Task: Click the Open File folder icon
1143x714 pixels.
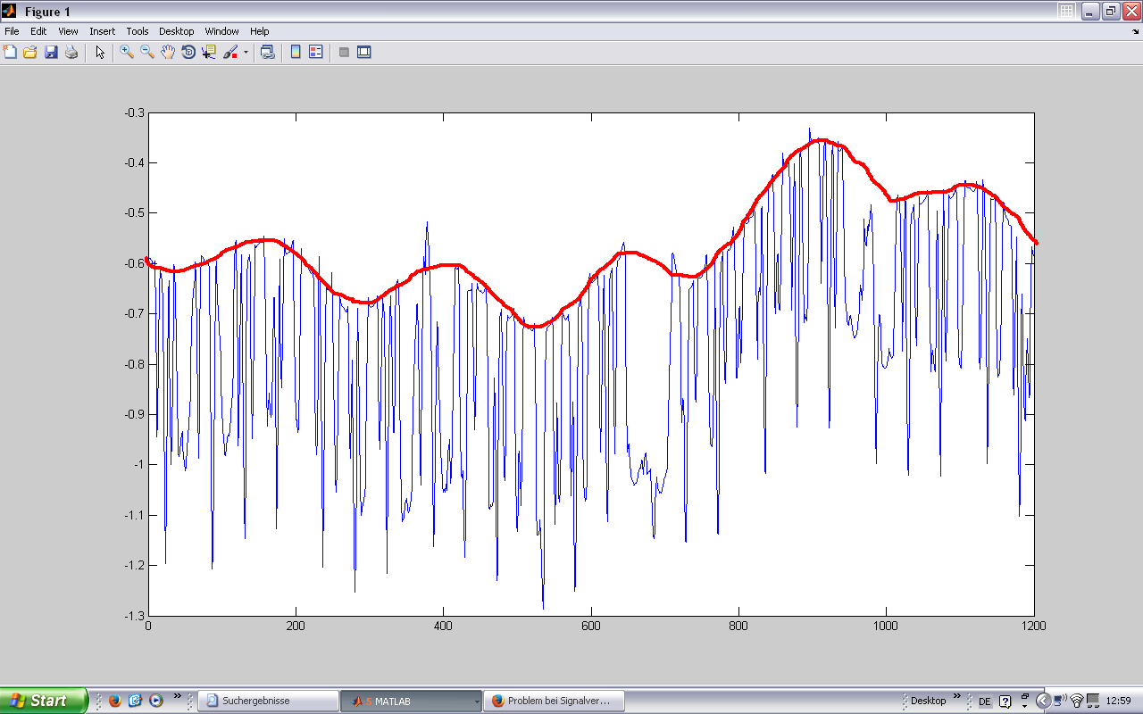Action: pyautogui.click(x=30, y=53)
